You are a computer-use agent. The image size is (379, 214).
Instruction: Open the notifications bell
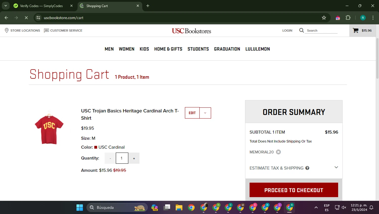(371, 207)
